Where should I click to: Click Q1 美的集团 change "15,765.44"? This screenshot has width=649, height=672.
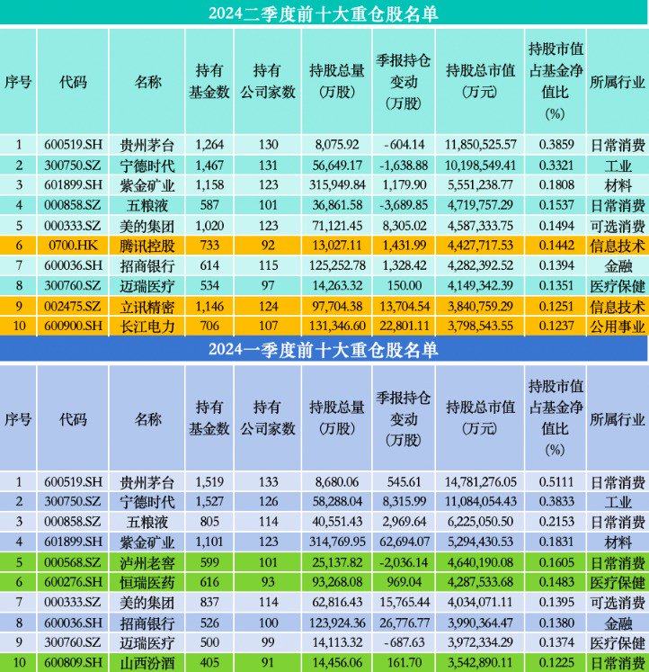(x=404, y=603)
